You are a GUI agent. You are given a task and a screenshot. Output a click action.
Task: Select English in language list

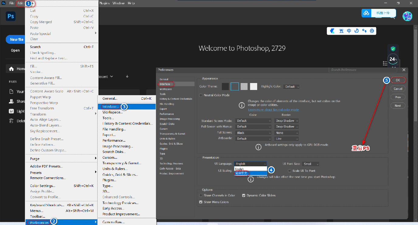pos(250,169)
